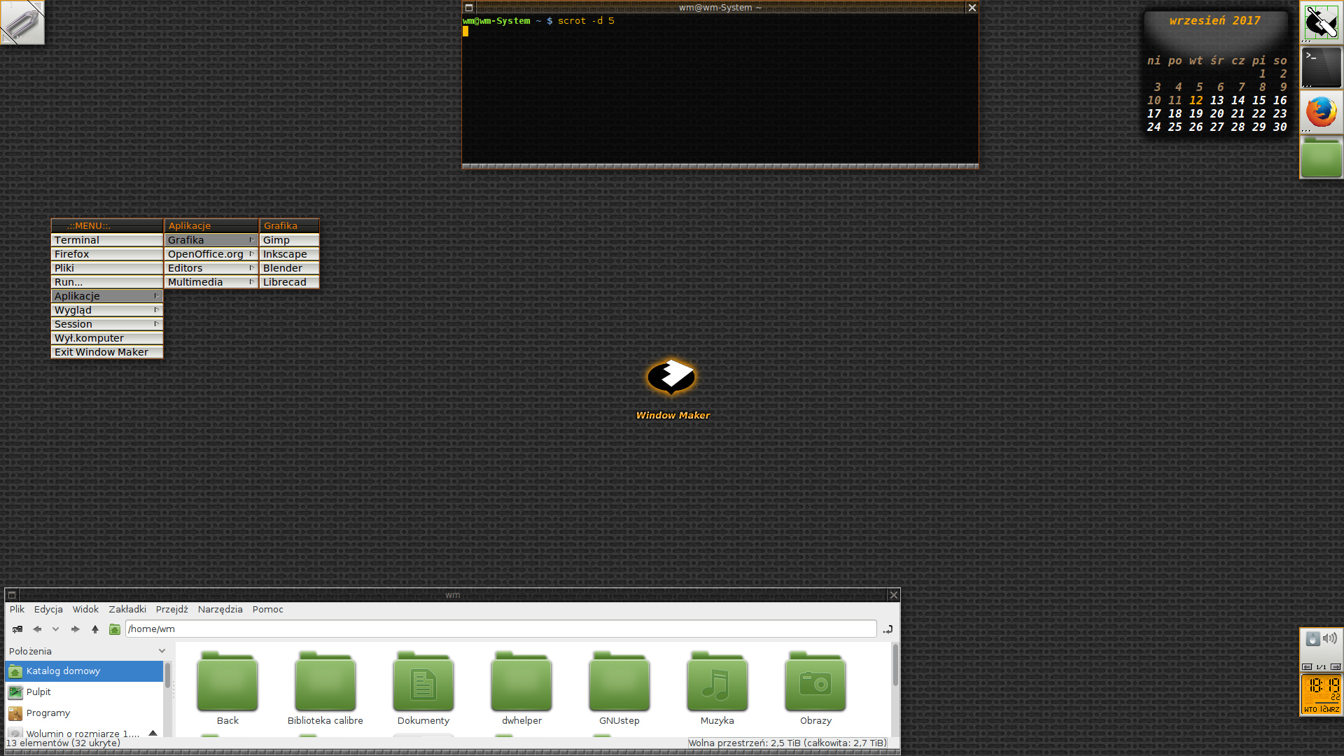Collapse the Położenia section chevron
1344x756 pixels.
click(162, 650)
